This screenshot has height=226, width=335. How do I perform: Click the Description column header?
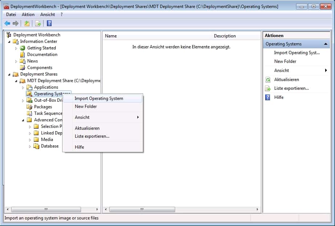tap(236, 36)
